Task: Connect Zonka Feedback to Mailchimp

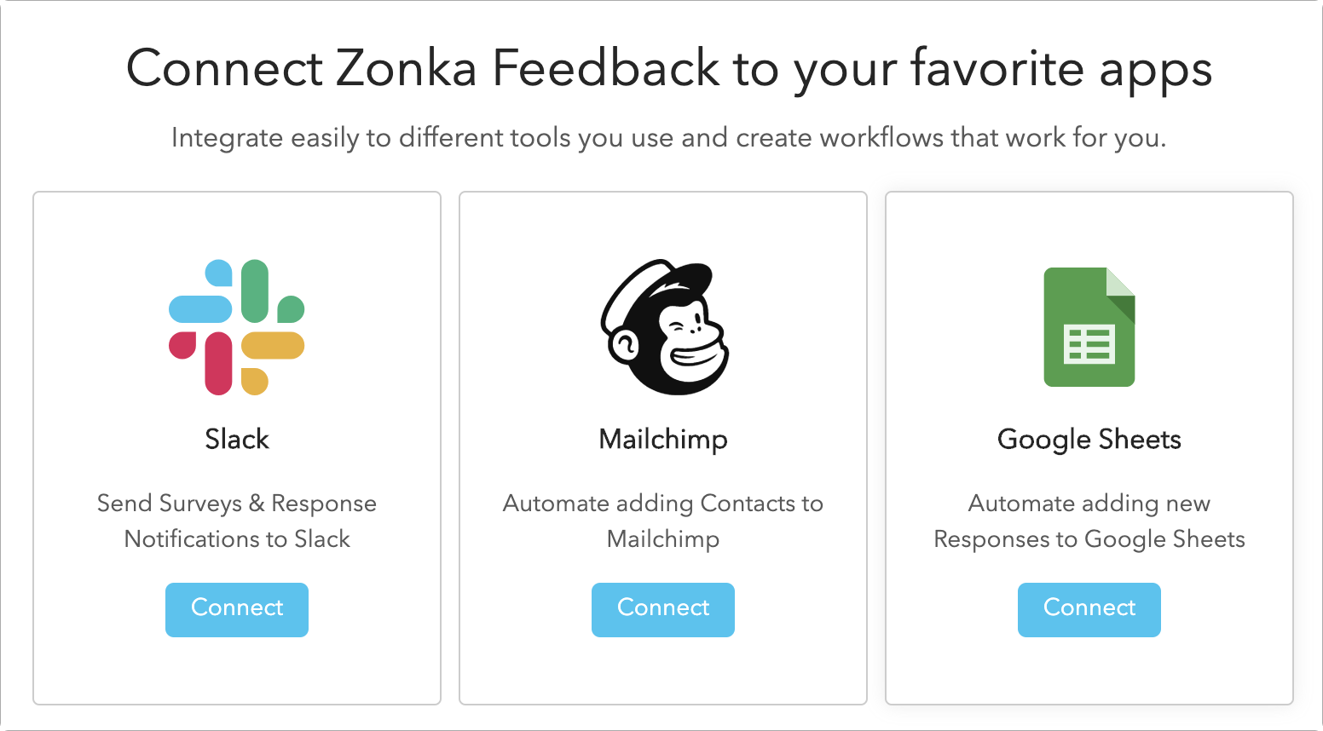Action: click(x=662, y=609)
